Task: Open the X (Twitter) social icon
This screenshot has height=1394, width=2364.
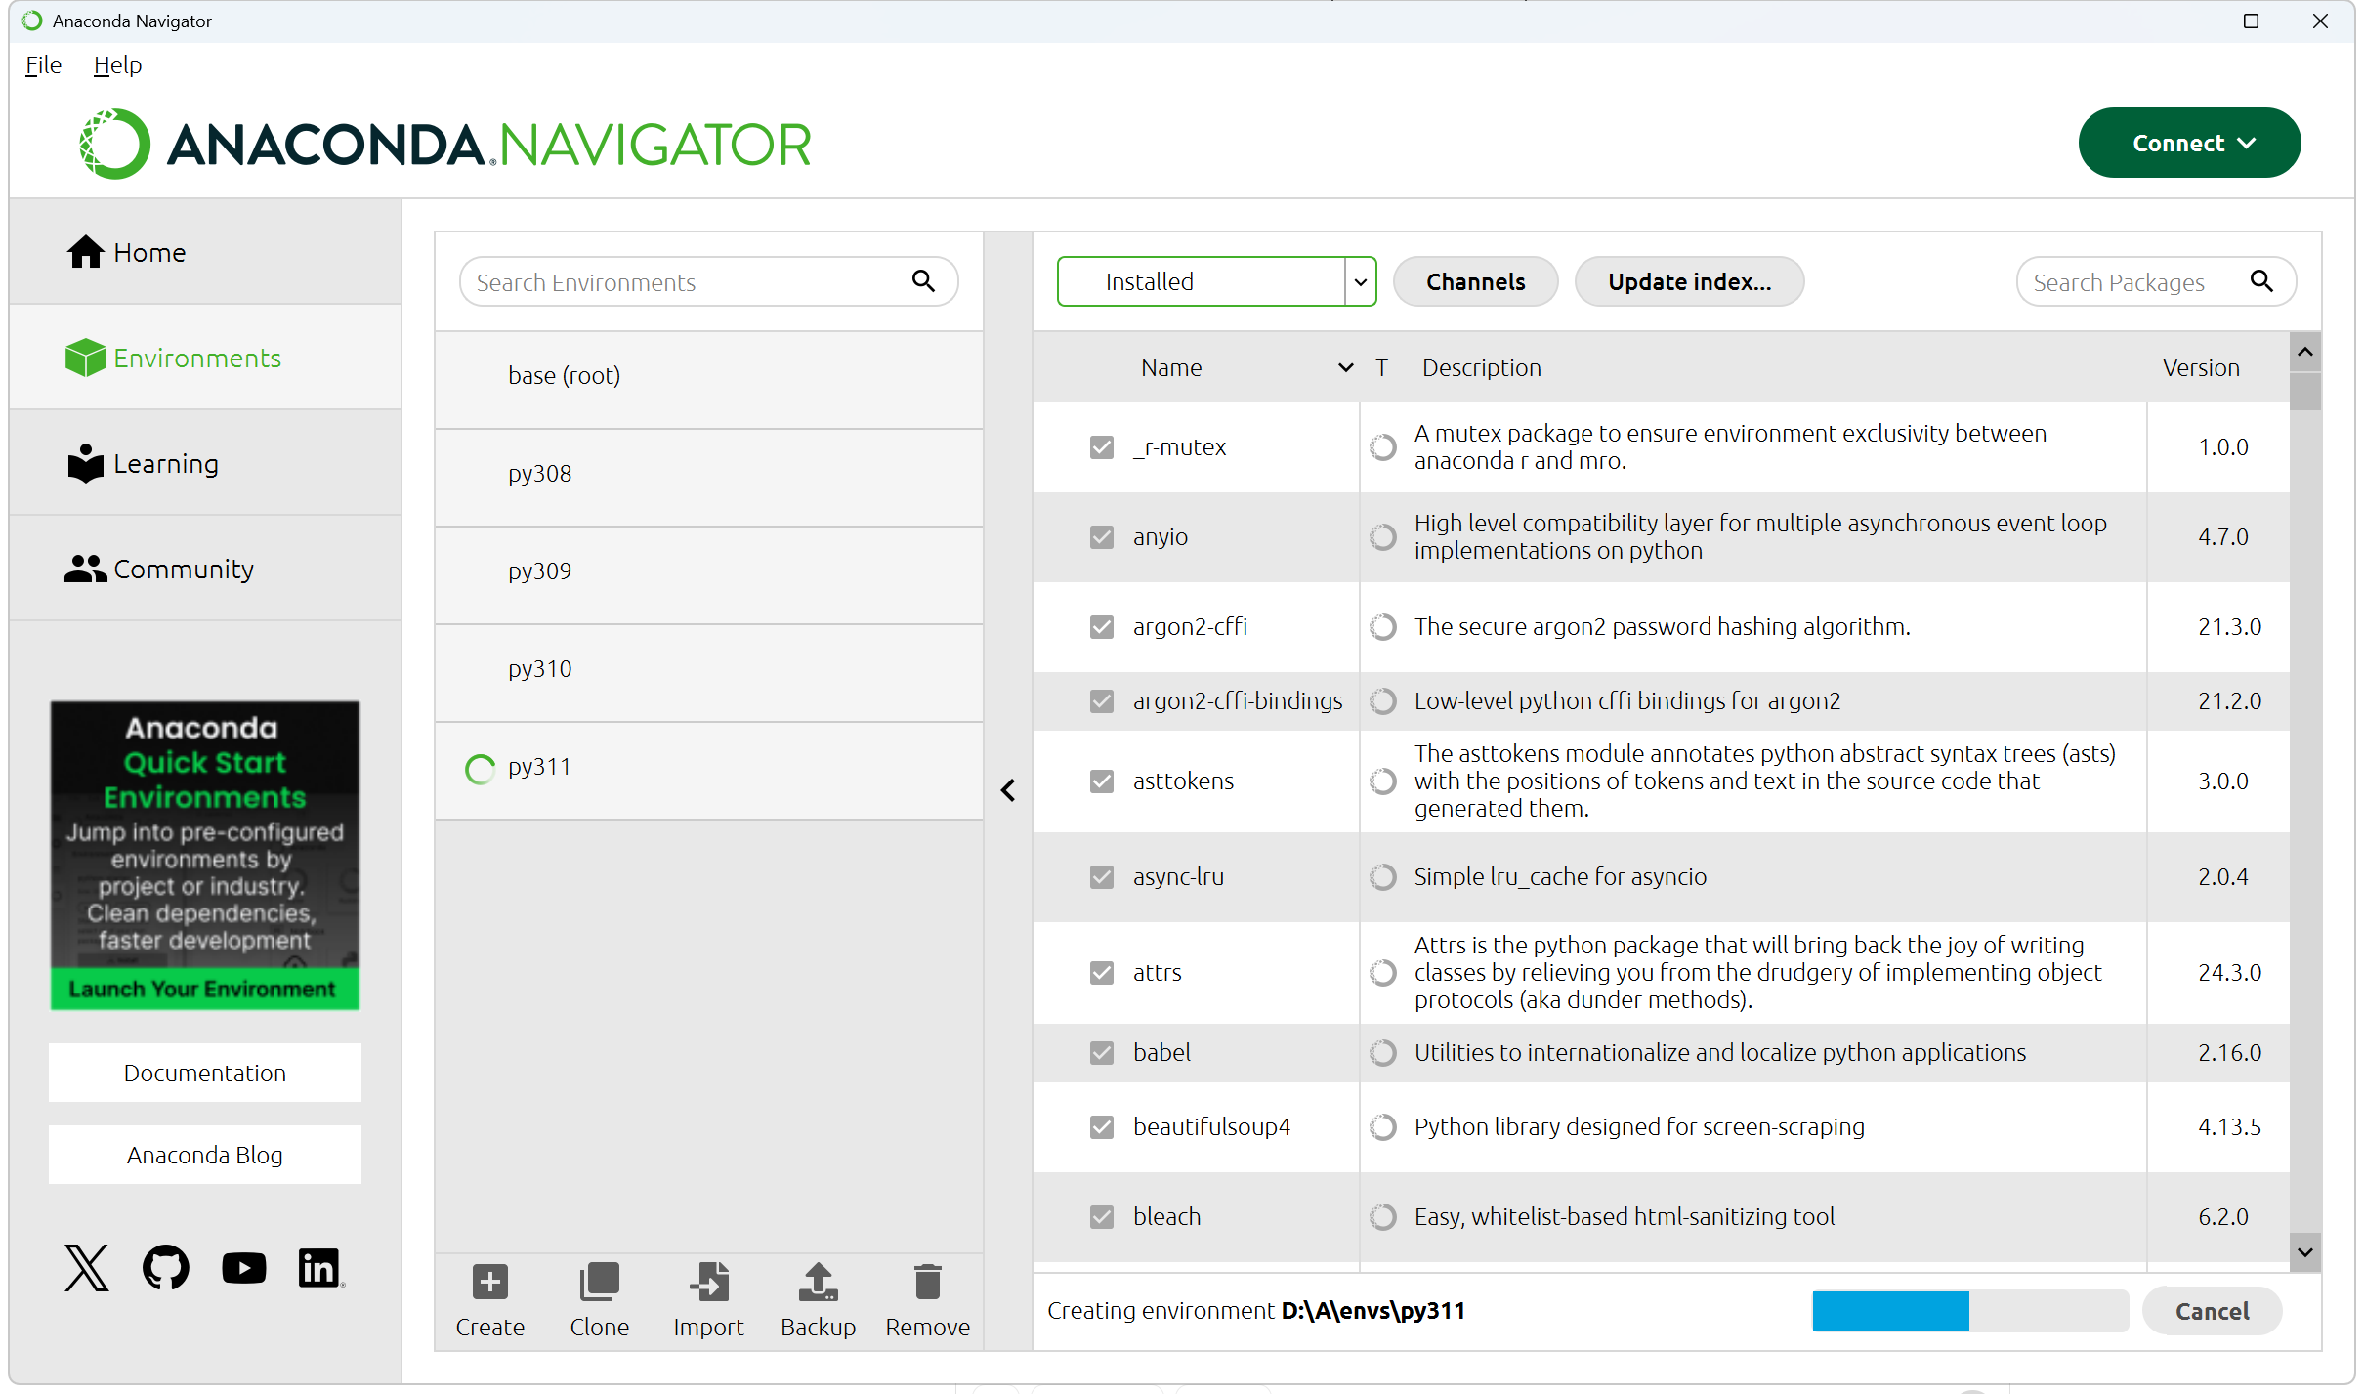Action: [87, 1268]
